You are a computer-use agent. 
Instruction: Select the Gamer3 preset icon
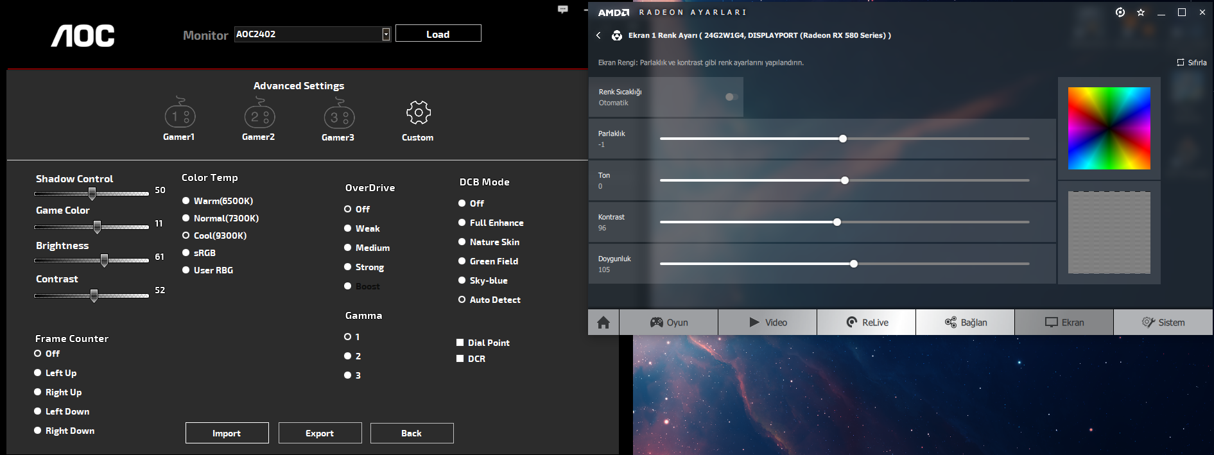[x=339, y=113]
